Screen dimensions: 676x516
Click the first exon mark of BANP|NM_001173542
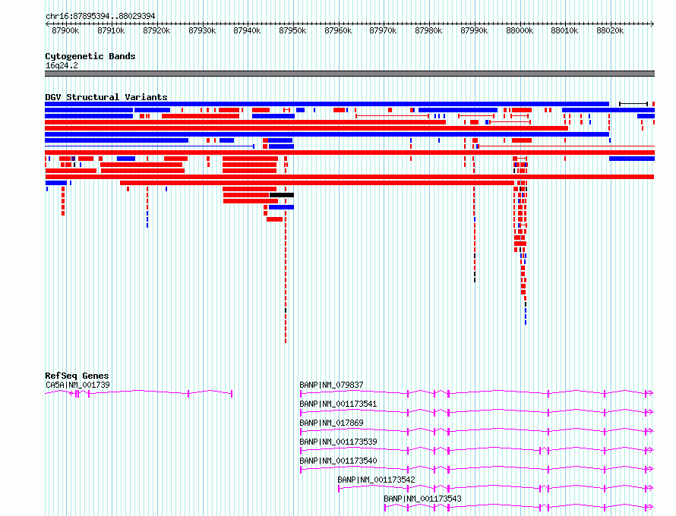point(339,489)
